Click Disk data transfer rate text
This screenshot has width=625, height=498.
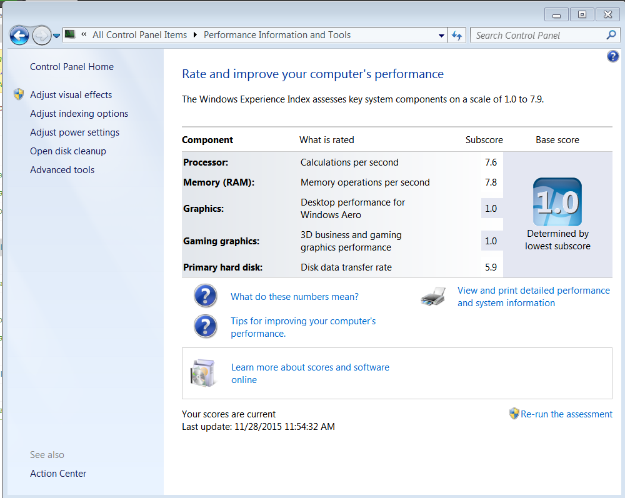[x=346, y=267]
